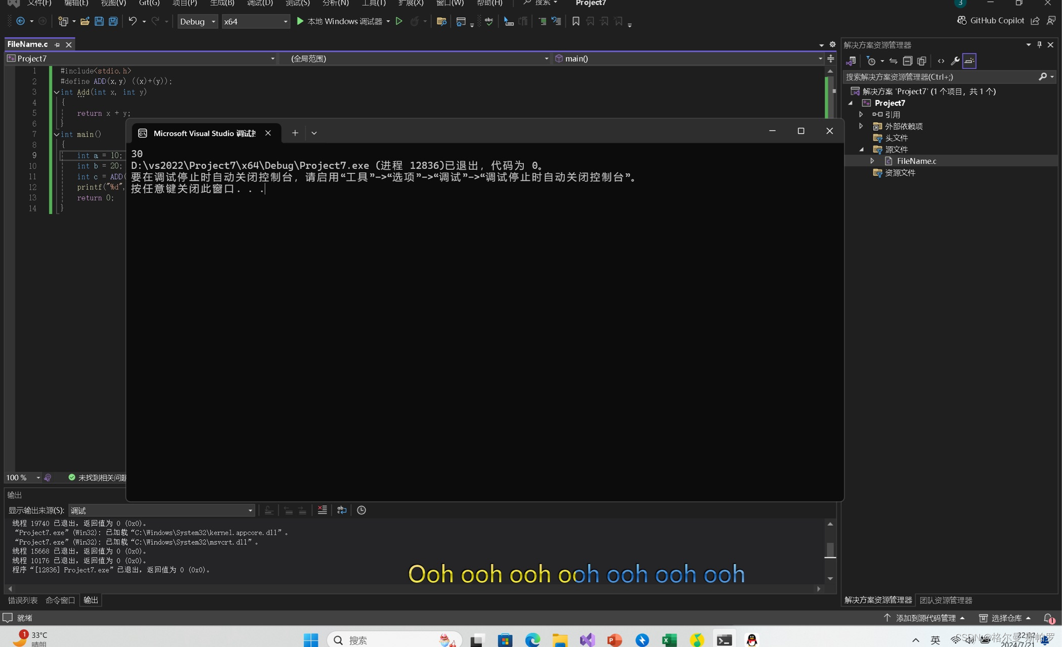Open the 测试(S) menu
Screen dimensions: 1062x647
tap(297, 3)
